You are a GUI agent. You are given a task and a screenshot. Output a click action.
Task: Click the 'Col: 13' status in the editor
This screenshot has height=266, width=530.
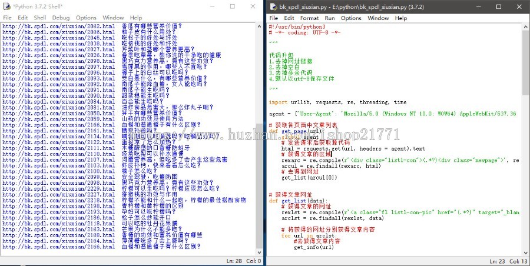tap(518, 261)
